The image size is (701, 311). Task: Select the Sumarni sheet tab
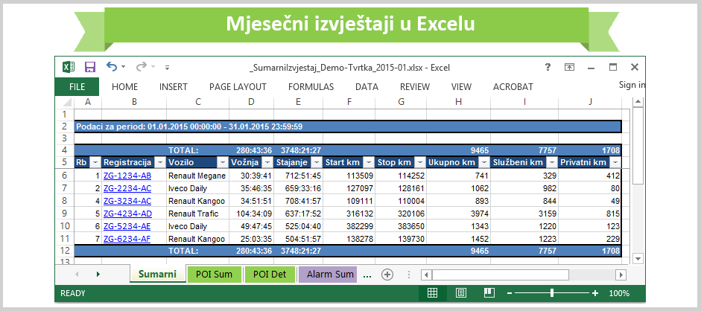(157, 274)
